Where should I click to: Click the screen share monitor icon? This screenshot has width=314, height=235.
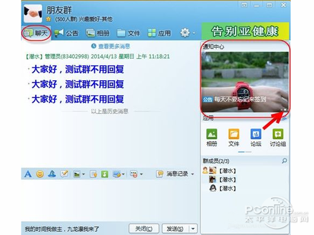(x=117, y=174)
